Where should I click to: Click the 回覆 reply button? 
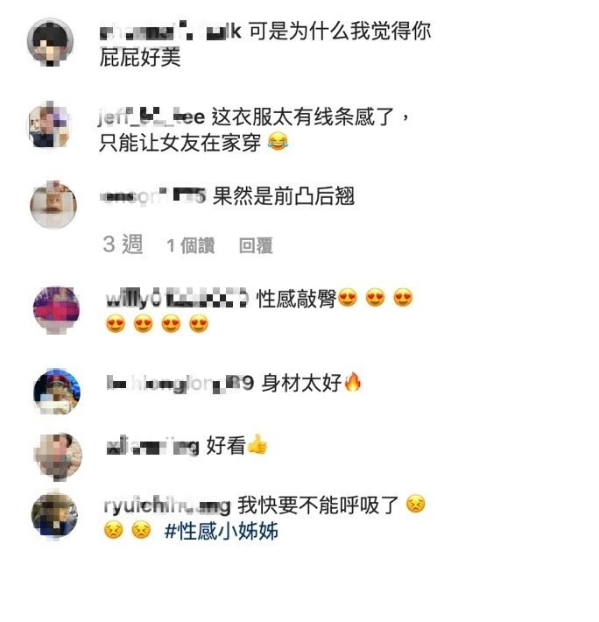[256, 245]
